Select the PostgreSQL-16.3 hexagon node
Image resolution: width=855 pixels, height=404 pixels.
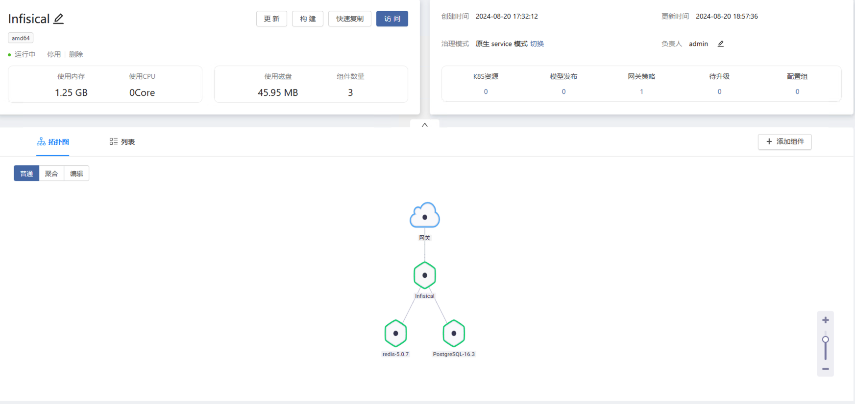pos(454,334)
